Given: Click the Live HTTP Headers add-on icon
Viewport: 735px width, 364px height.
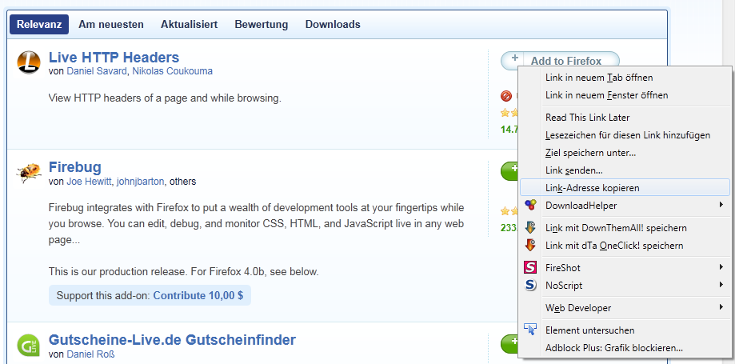Looking at the screenshot, I should [29, 62].
